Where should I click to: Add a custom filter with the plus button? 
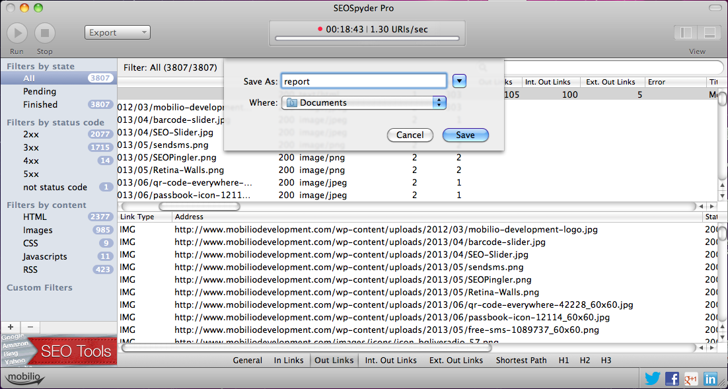tap(11, 327)
